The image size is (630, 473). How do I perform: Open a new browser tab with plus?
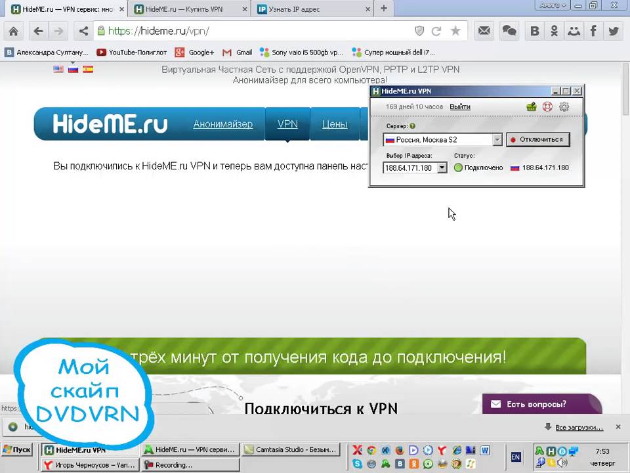pos(384,9)
